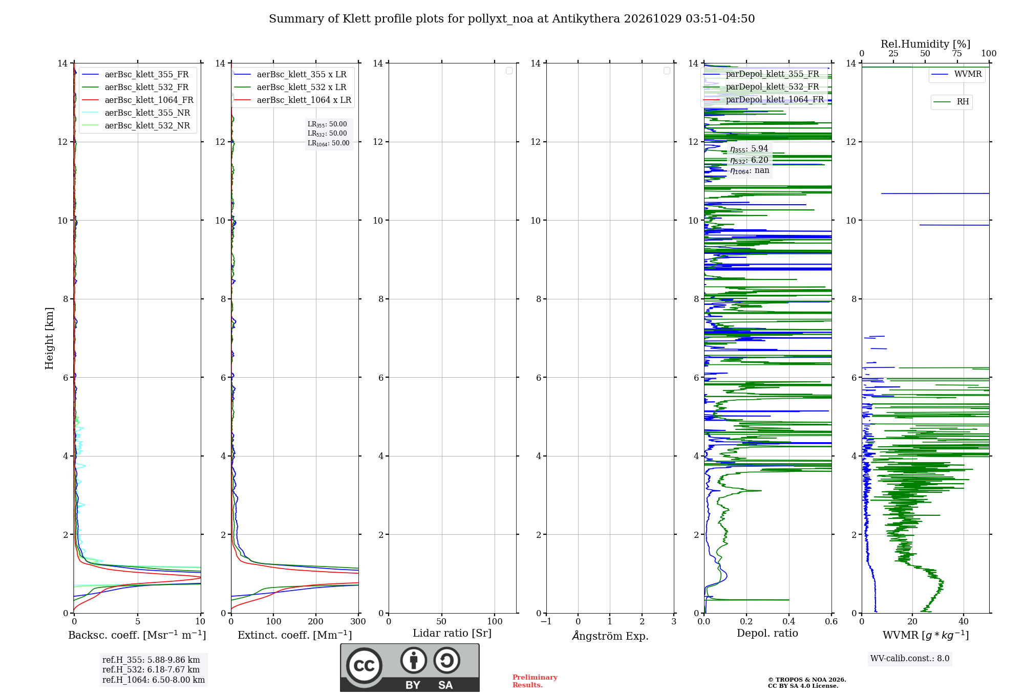This screenshot has height=696, width=1024.
Task: Click the ref.H_355 reference height text
Action: (151, 660)
